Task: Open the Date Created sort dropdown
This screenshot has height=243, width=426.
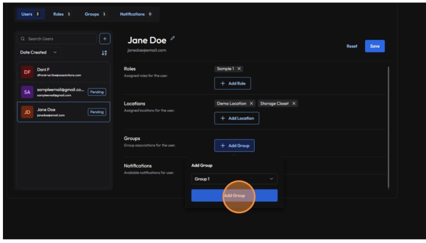Action: point(39,52)
